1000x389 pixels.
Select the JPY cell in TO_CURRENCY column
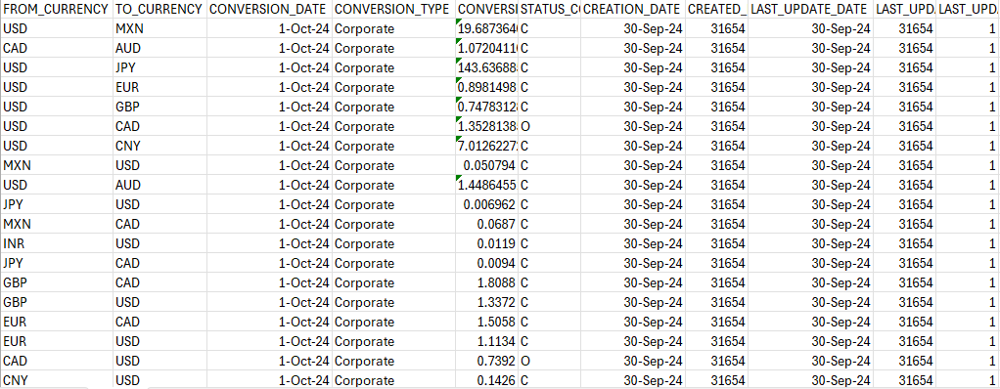(159, 68)
